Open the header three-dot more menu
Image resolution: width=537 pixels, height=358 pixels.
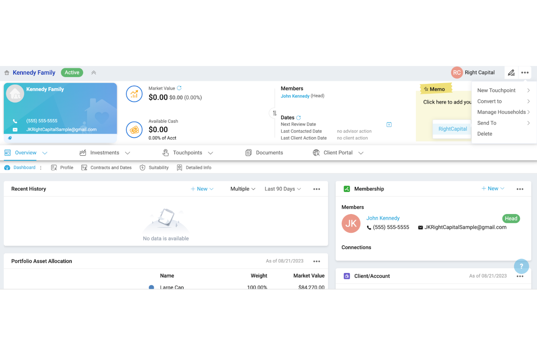tap(525, 73)
